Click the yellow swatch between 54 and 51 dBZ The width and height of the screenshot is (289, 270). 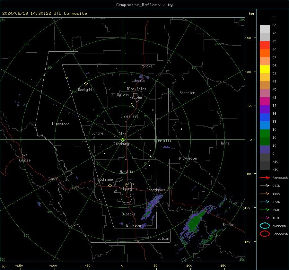pyautogui.click(x=265, y=69)
